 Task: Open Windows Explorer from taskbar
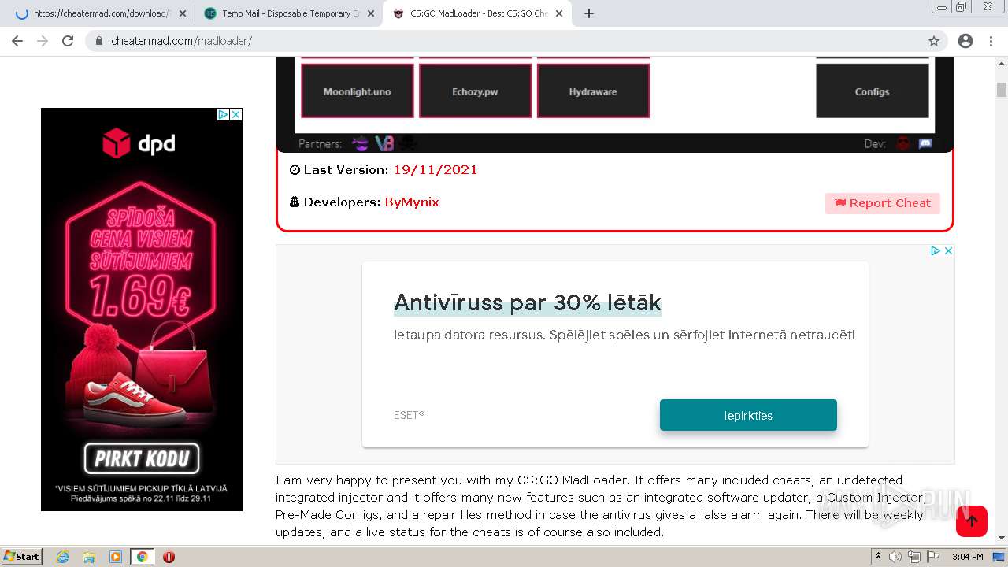click(x=89, y=557)
